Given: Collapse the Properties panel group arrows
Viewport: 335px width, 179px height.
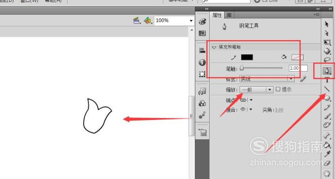Looking at the screenshot, I should click(x=319, y=9).
